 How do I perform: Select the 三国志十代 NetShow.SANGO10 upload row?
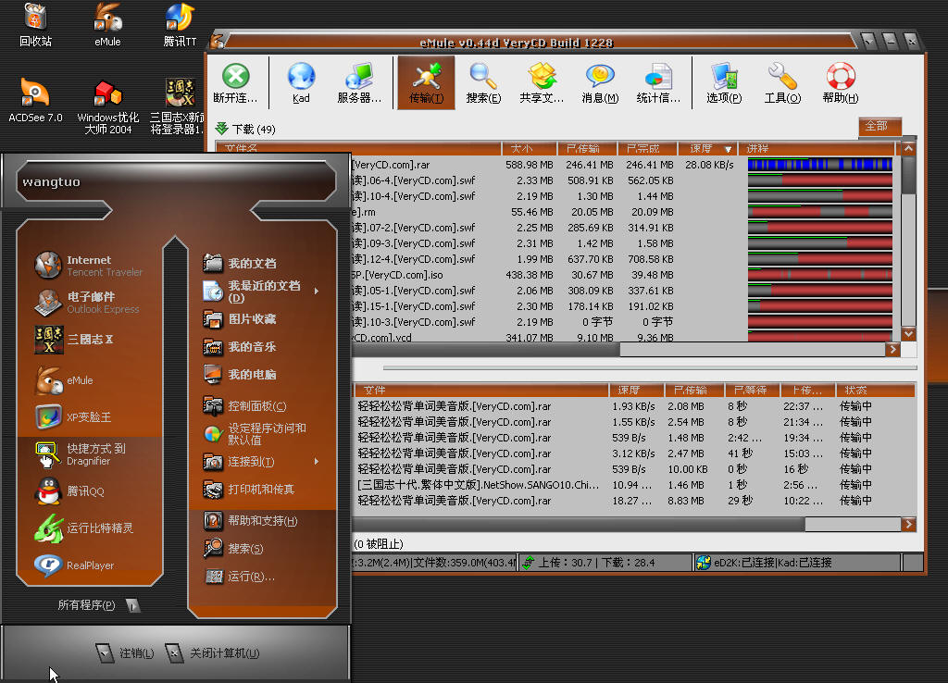point(633,485)
